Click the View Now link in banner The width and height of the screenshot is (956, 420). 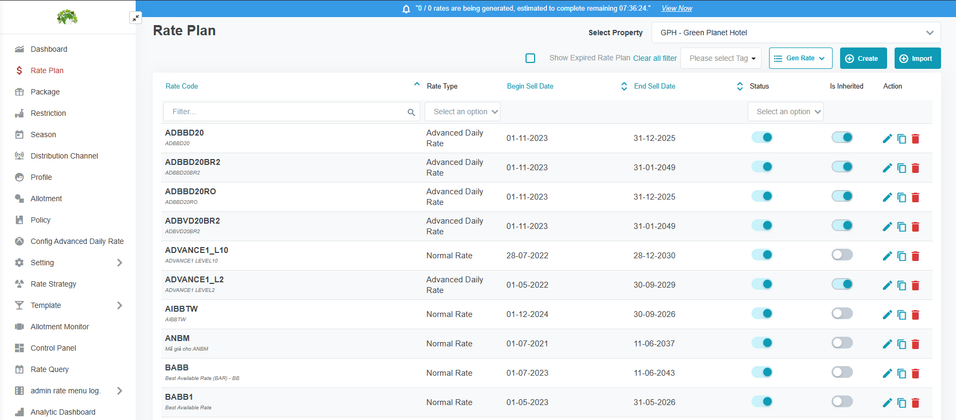pos(677,8)
